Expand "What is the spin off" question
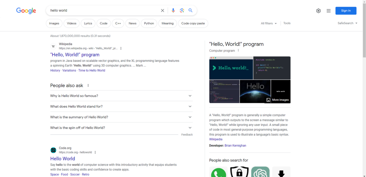Viewport: 366px width, 177px height. tap(121, 128)
